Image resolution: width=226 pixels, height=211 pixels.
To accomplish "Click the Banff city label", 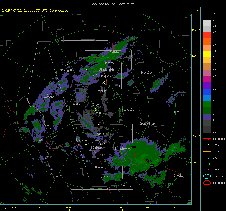I will (41, 140).
